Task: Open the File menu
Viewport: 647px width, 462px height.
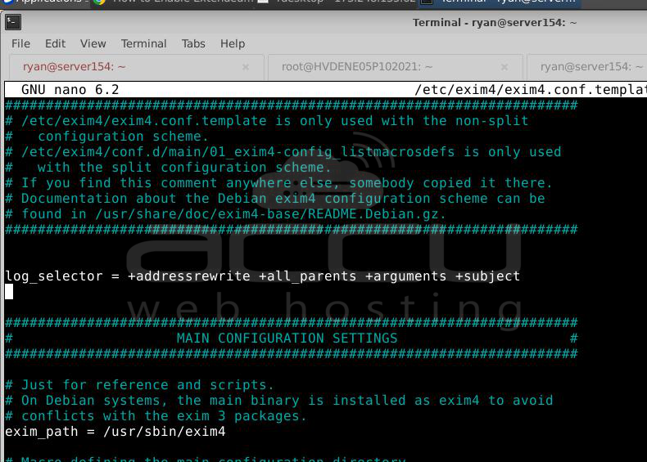Action: 20,43
